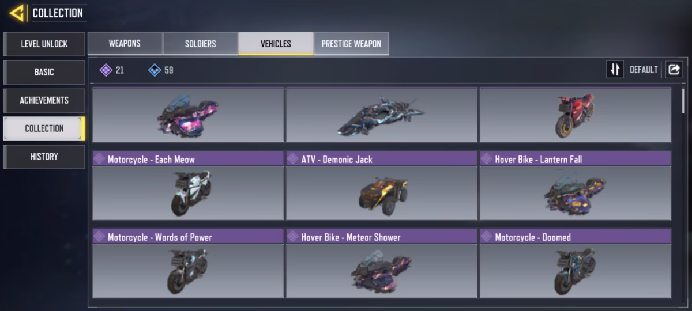Select the Basic sidebar button

44,72
